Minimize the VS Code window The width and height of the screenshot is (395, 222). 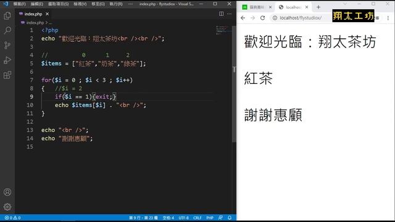[x=201, y=4]
